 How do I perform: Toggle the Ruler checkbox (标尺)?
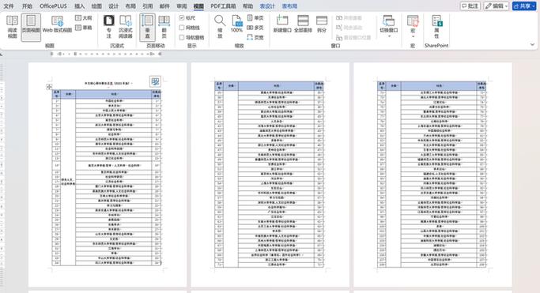(x=187, y=17)
